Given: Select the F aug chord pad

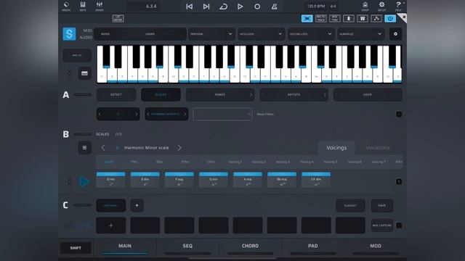Looking at the screenshot, I should pos(179,180).
